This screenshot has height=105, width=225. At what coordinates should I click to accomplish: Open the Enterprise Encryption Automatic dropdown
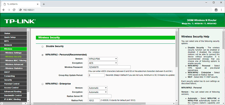(98, 92)
